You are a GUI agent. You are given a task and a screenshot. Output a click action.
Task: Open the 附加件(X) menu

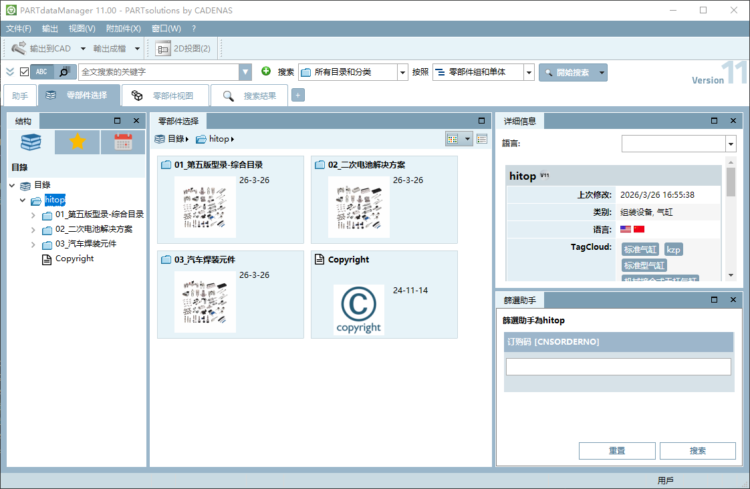[x=124, y=29]
